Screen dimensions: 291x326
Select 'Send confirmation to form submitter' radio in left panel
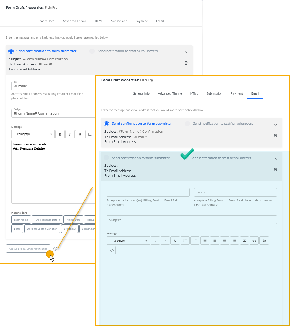click(11, 51)
